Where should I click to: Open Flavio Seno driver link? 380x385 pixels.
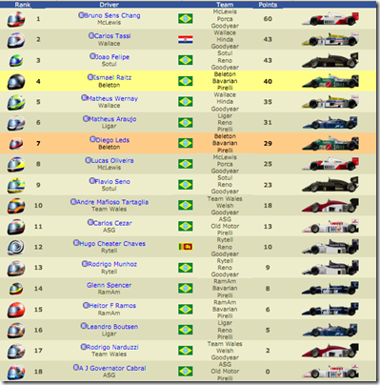(112, 181)
